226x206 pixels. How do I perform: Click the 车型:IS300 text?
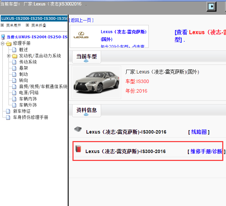[137, 81]
